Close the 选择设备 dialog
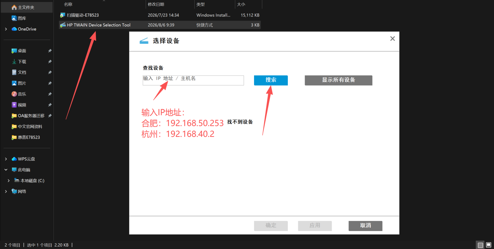Image resolution: width=494 pixels, height=249 pixels. pos(393,39)
